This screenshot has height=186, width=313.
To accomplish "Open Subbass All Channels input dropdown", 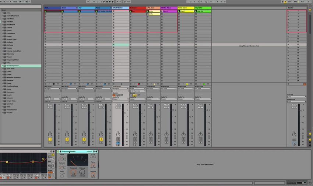I will pos(138,91).
